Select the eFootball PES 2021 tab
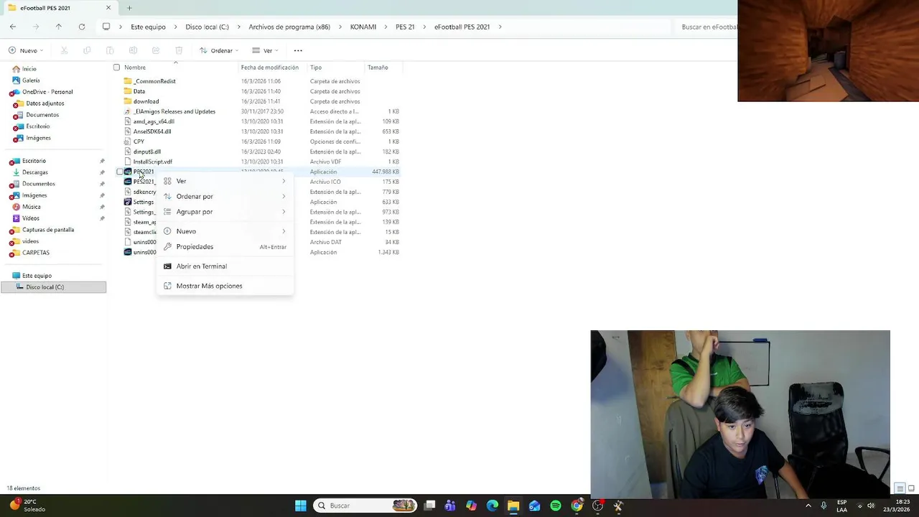919x517 pixels. (x=57, y=8)
